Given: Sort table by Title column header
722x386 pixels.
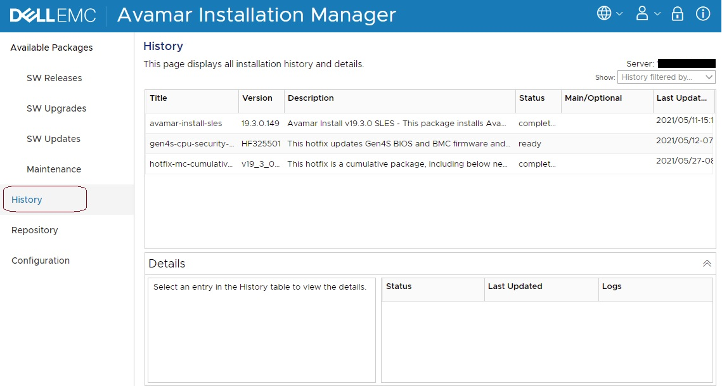Looking at the screenshot, I should [158, 98].
